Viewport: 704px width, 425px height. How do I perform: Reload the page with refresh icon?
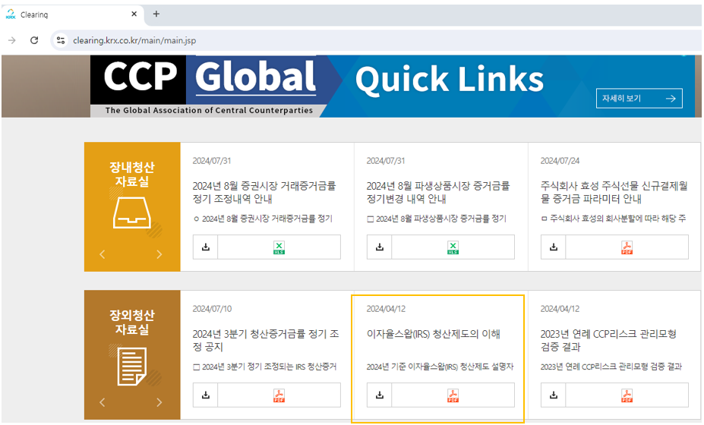[34, 40]
